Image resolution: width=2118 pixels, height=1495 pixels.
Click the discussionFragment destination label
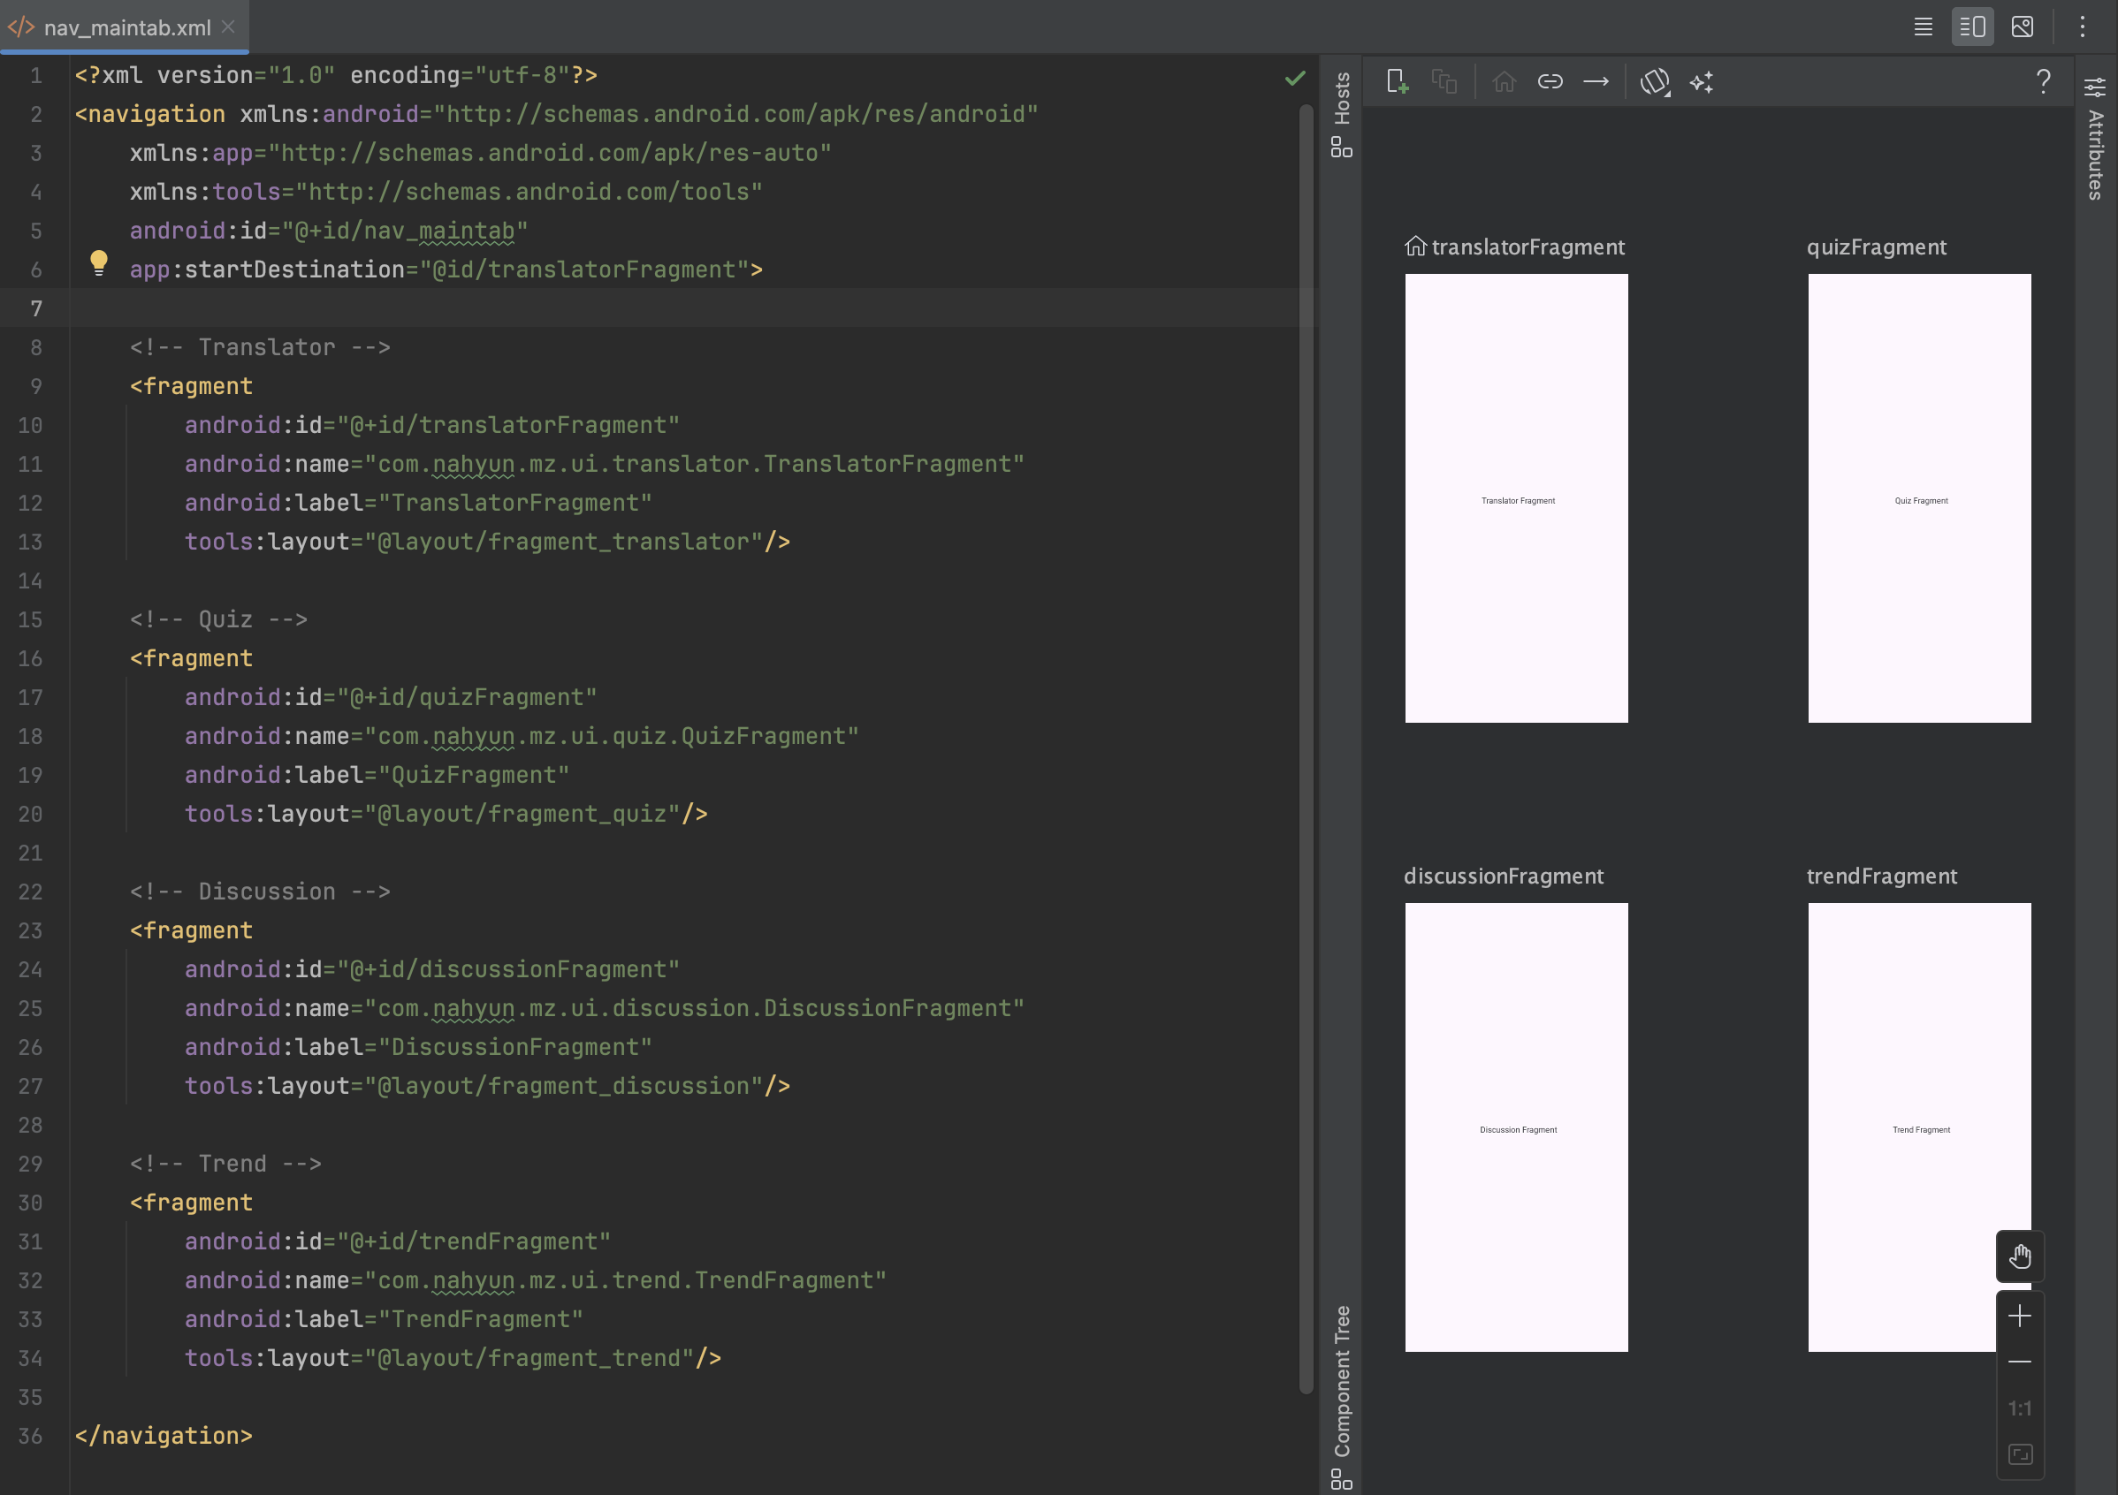click(1504, 877)
